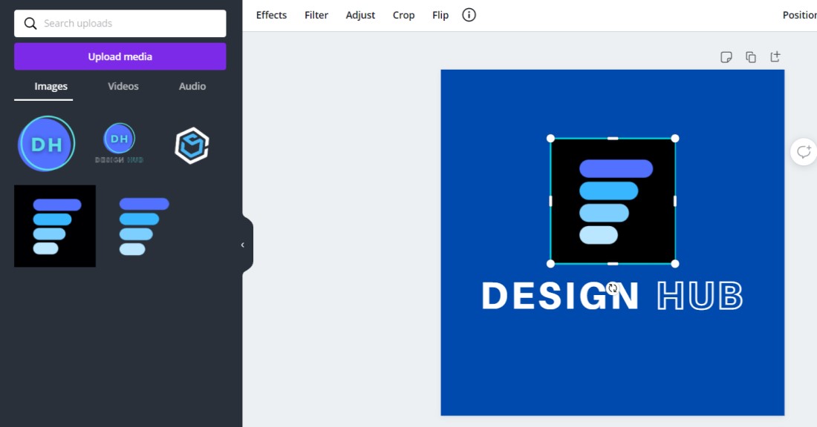Click the search magnifier icon
The image size is (817, 427).
coord(30,24)
